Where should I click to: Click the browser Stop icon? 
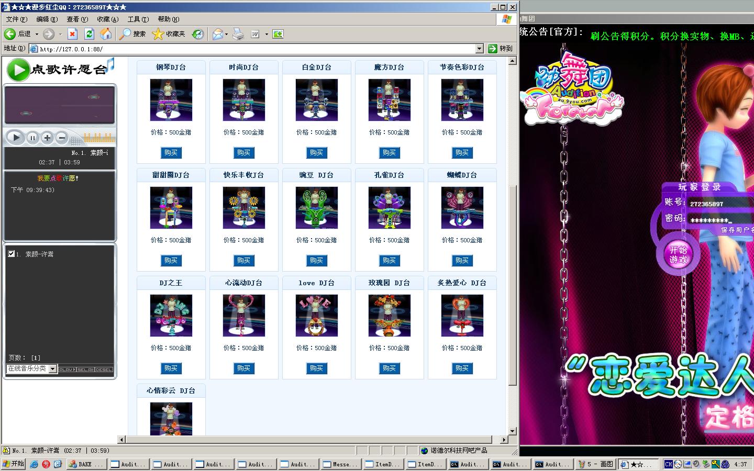73,34
